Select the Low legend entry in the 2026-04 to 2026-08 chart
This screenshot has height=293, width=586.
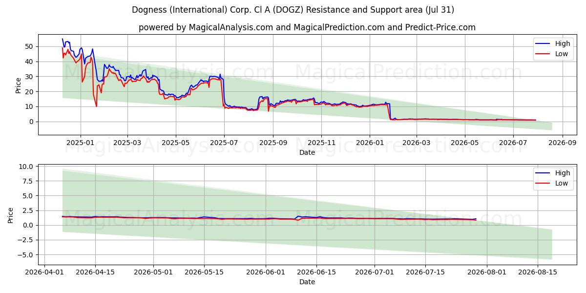[x=552, y=183]
